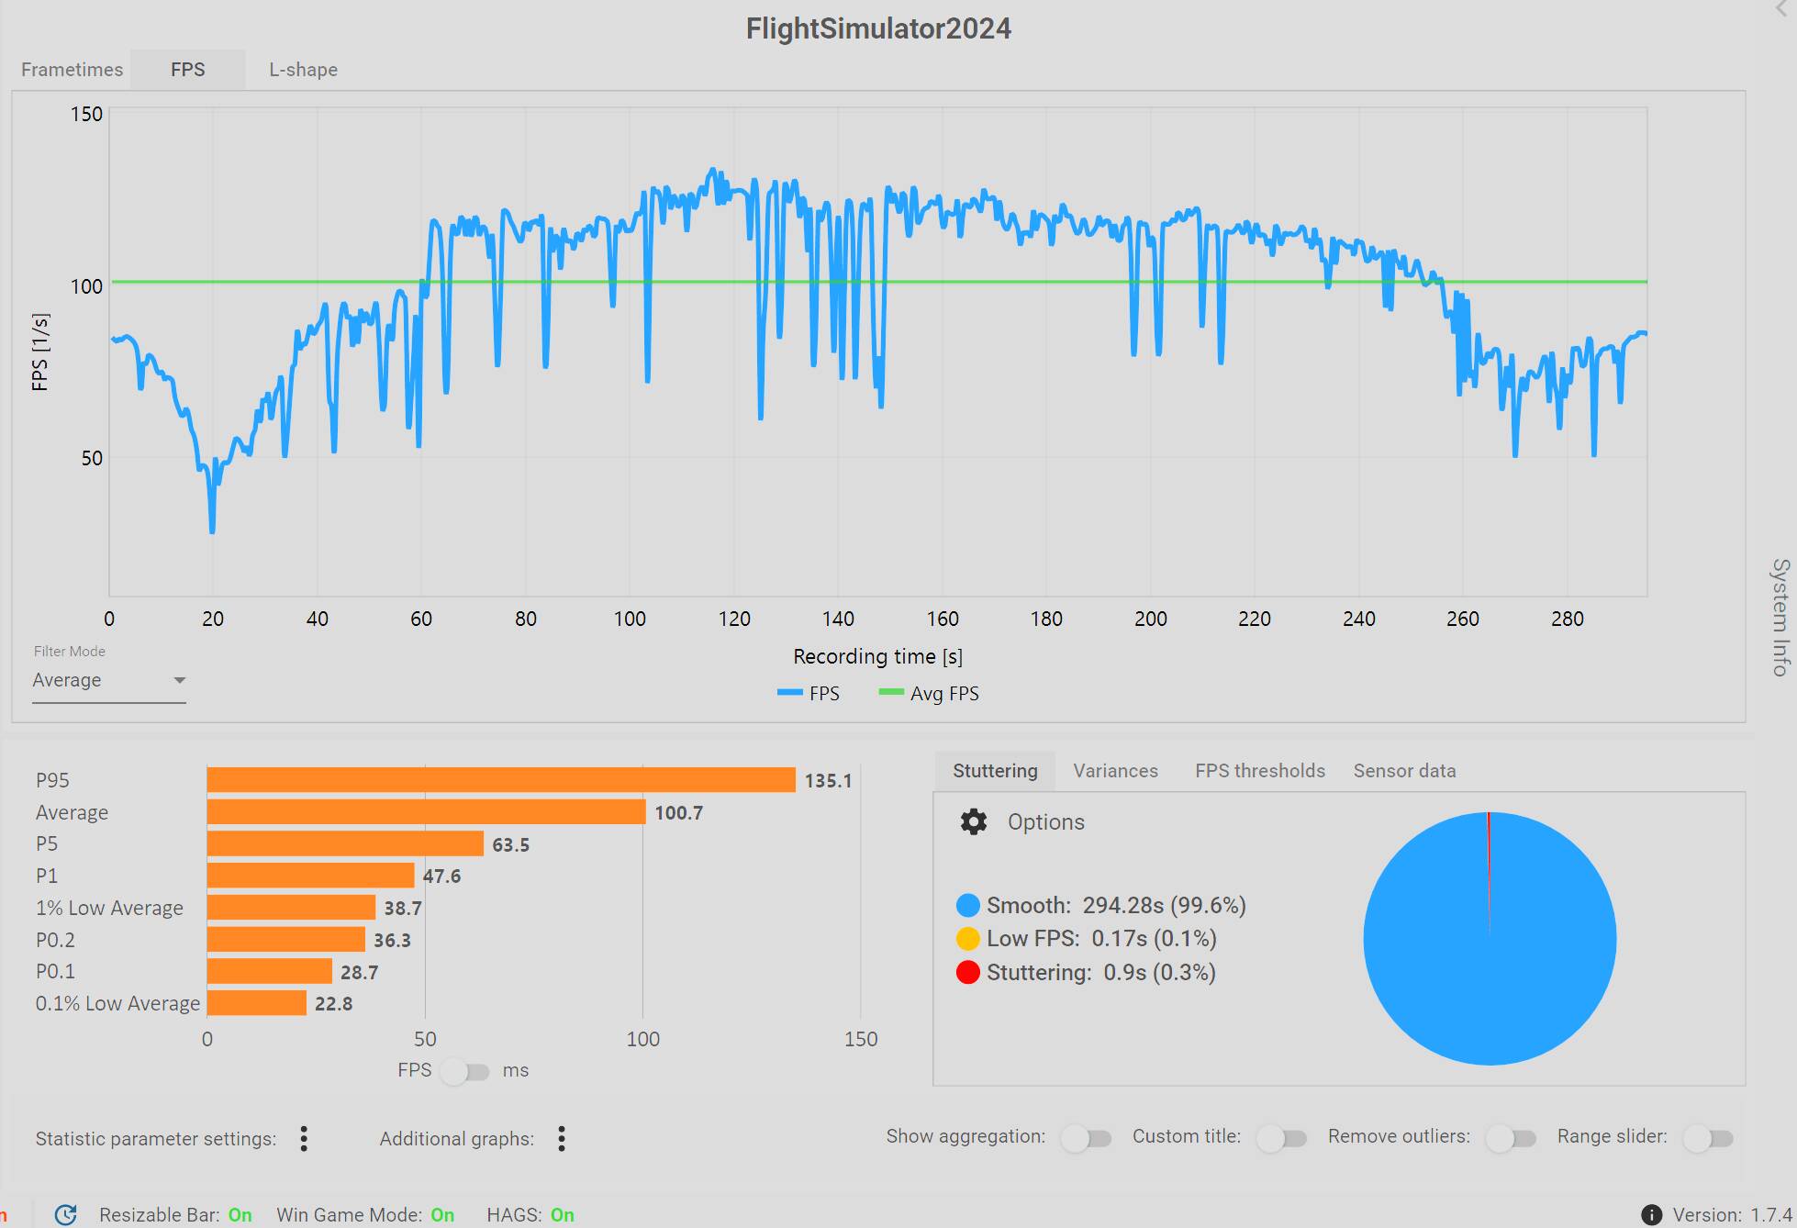
Task: Open Additional graphs three-dot menu
Action: tap(562, 1139)
